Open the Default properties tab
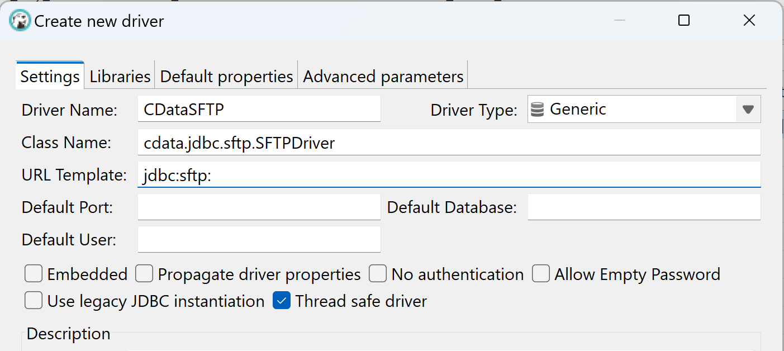 [226, 77]
